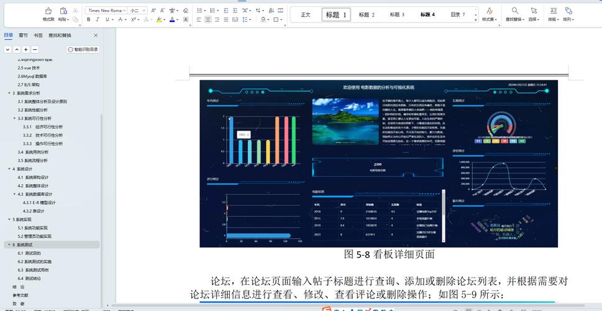Click the dashboard screenshot image in document

378,164
